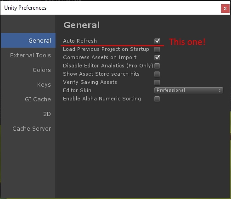Open the Editor Skin dropdown

(x=189, y=90)
